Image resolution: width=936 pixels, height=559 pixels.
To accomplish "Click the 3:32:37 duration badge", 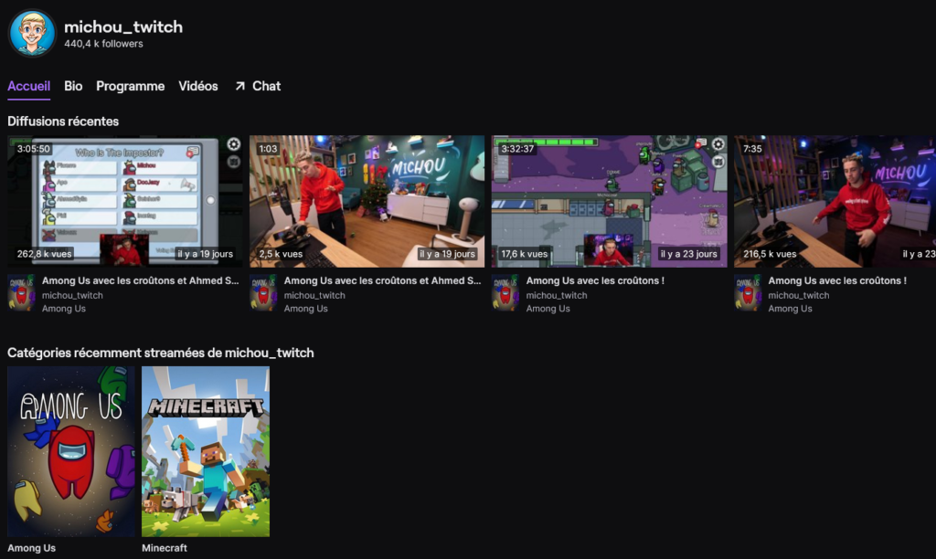I will [517, 149].
